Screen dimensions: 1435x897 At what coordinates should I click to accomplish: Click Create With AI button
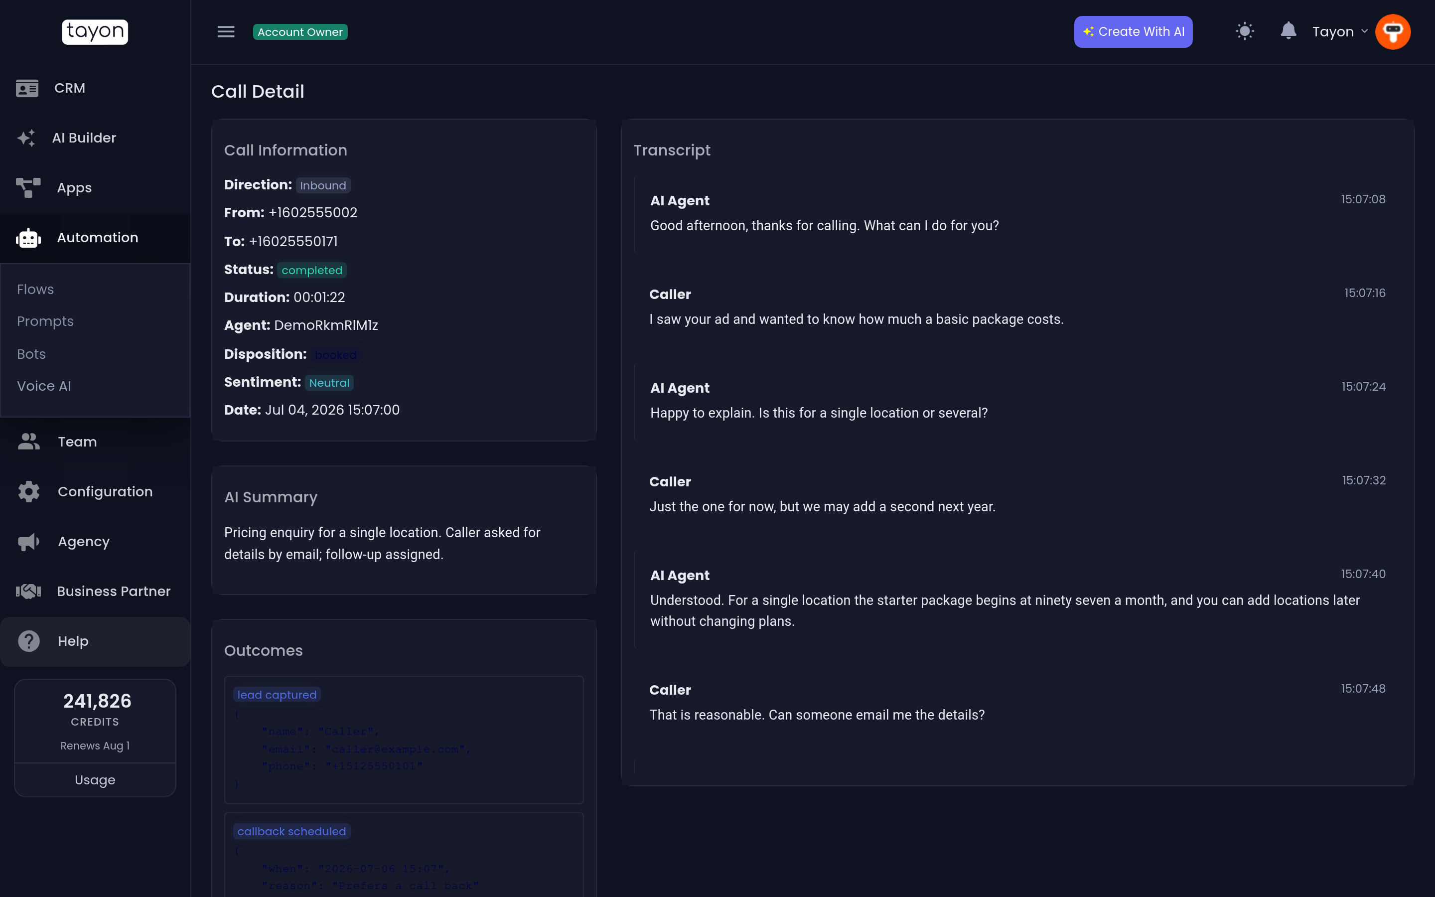[1133, 31]
